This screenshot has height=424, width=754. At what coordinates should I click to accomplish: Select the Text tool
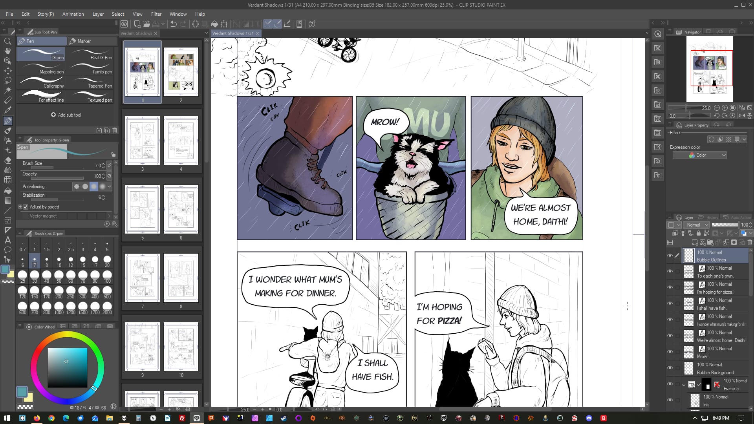7,240
